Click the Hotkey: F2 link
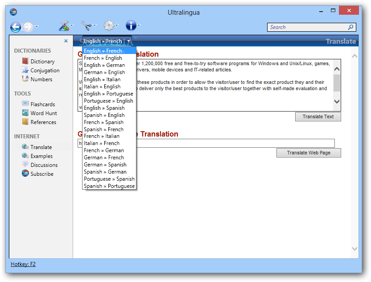Screen dimensions: 371x282 (x=23, y=264)
